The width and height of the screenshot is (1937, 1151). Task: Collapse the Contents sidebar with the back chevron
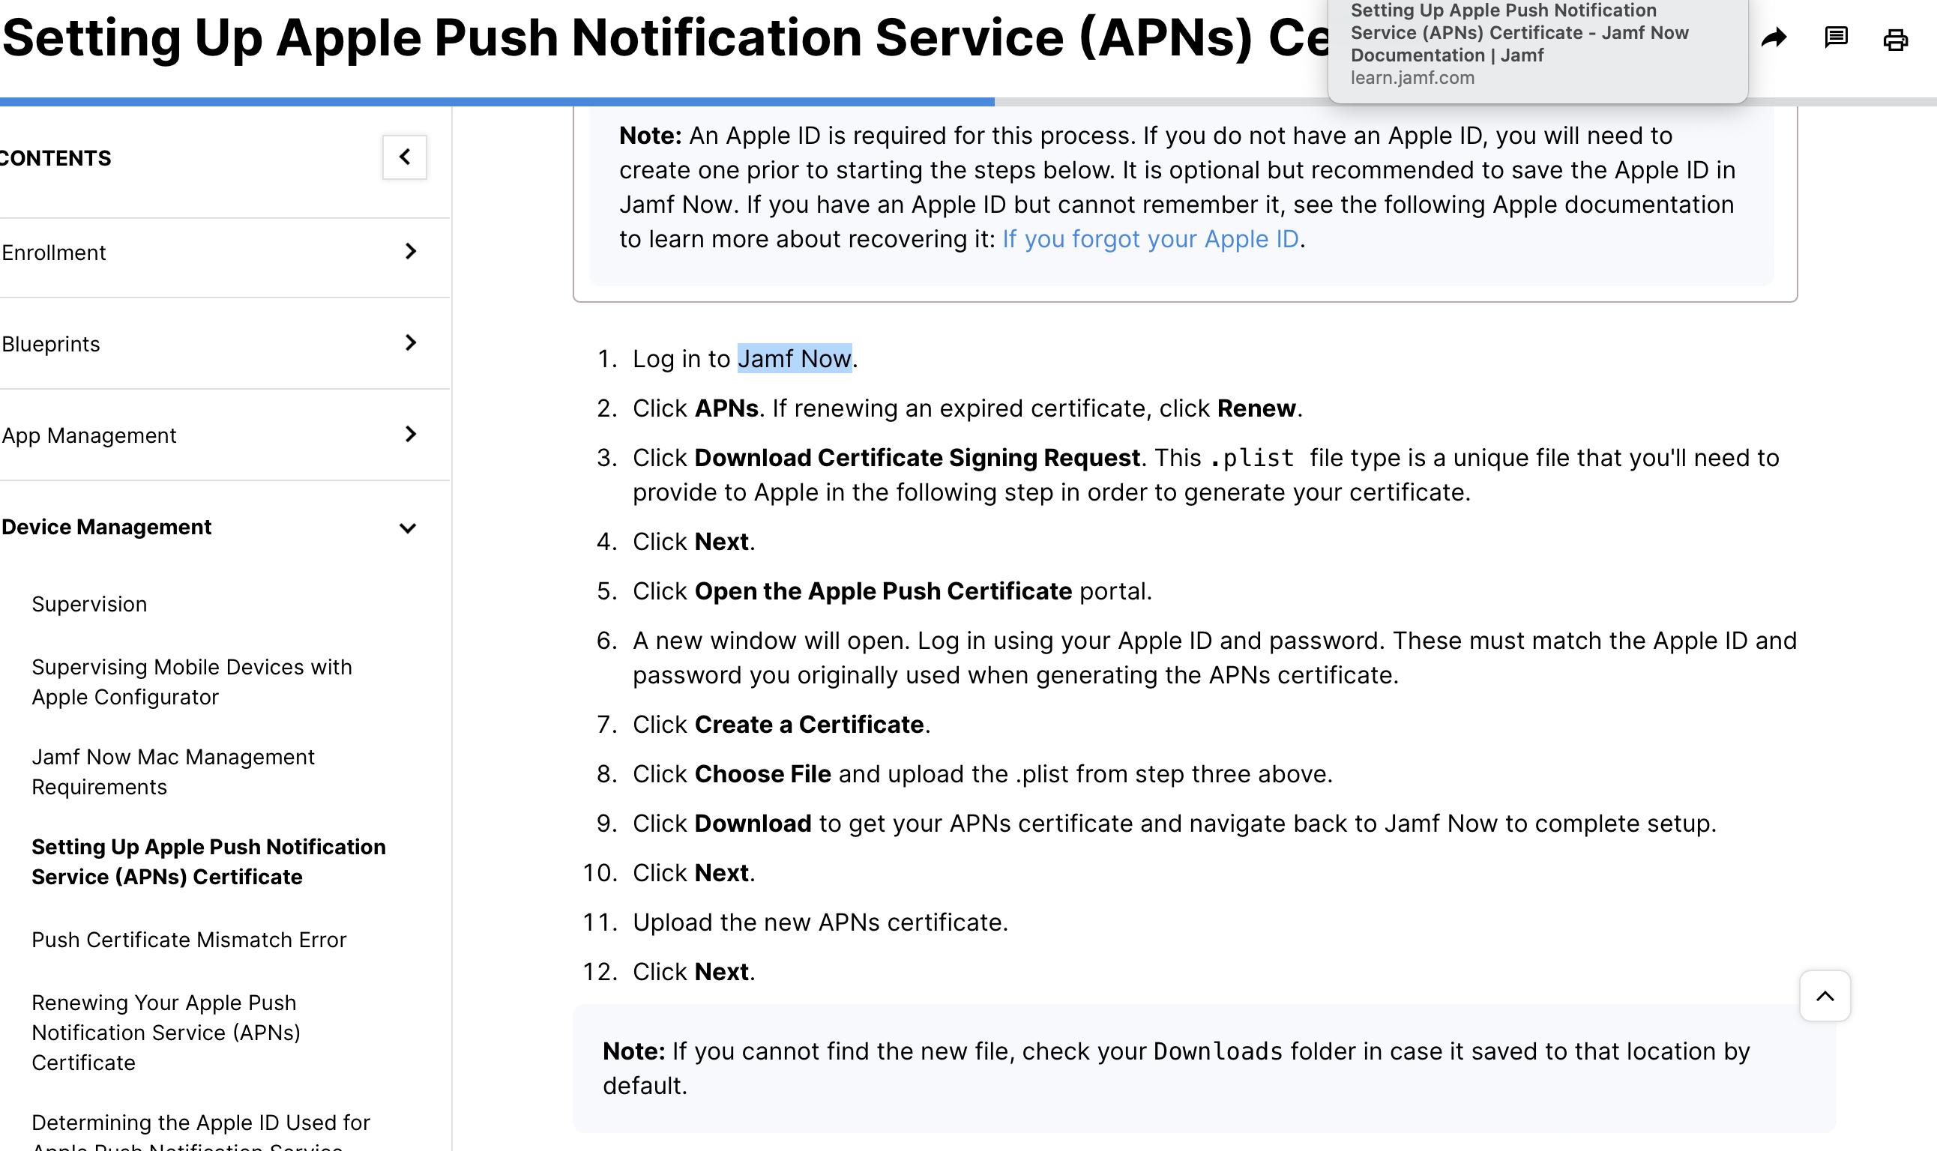(x=404, y=157)
